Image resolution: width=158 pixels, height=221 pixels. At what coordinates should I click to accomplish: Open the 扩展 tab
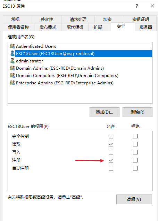(98, 27)
